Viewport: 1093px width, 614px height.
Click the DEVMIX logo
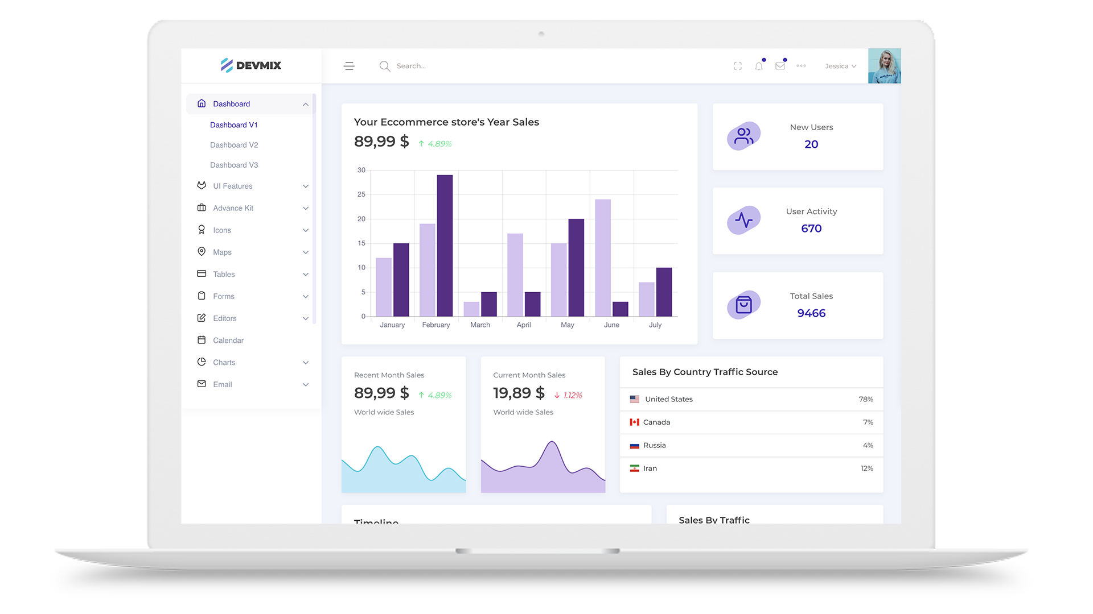tap(251, 65)
